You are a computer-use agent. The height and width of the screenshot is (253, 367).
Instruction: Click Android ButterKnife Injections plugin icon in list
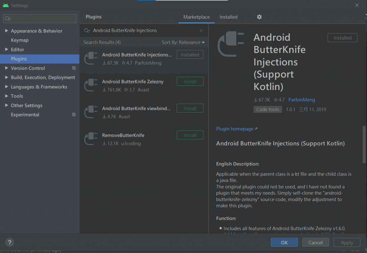91,58
